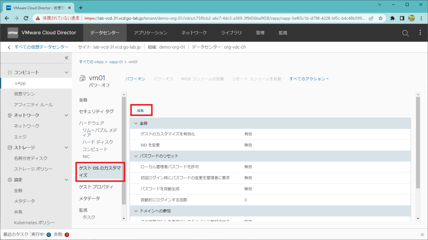
Task: Select エッジ in sidebar
Action: click(x=20, y=137)
